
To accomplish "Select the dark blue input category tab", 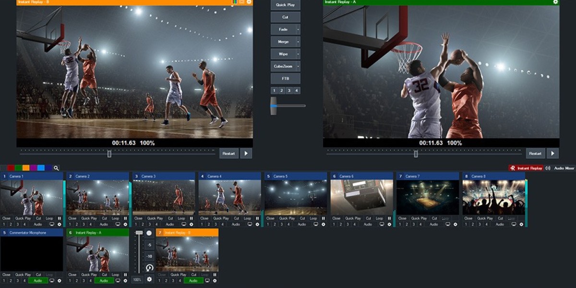I will click(48, 168).
